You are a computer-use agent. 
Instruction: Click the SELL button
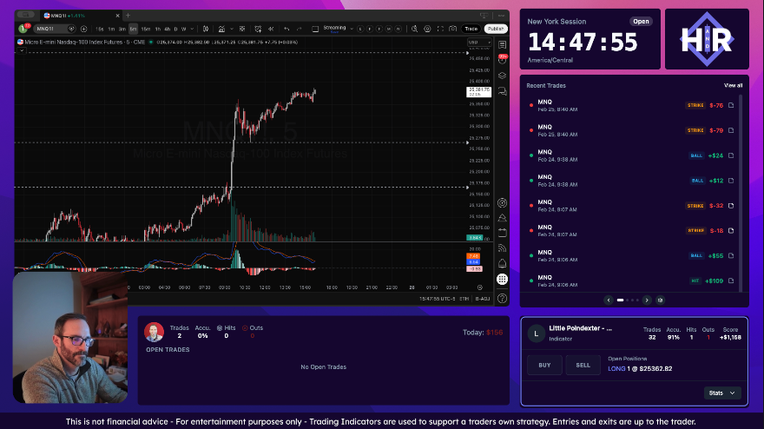coord(583,365)
